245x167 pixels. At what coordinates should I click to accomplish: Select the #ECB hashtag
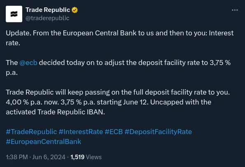coord(114,132)
